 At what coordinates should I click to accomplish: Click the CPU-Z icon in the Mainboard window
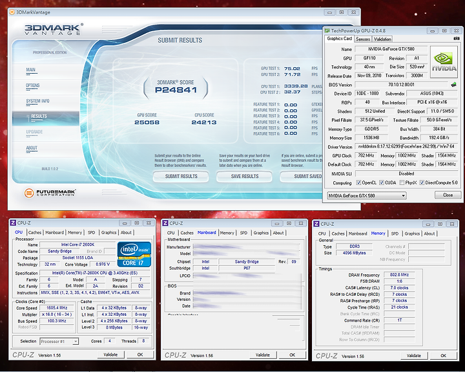(165, 223)
